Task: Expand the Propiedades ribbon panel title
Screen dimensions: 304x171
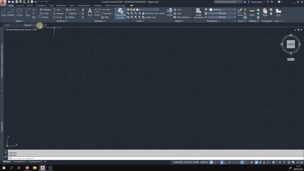Action: [x=213, y=21]
